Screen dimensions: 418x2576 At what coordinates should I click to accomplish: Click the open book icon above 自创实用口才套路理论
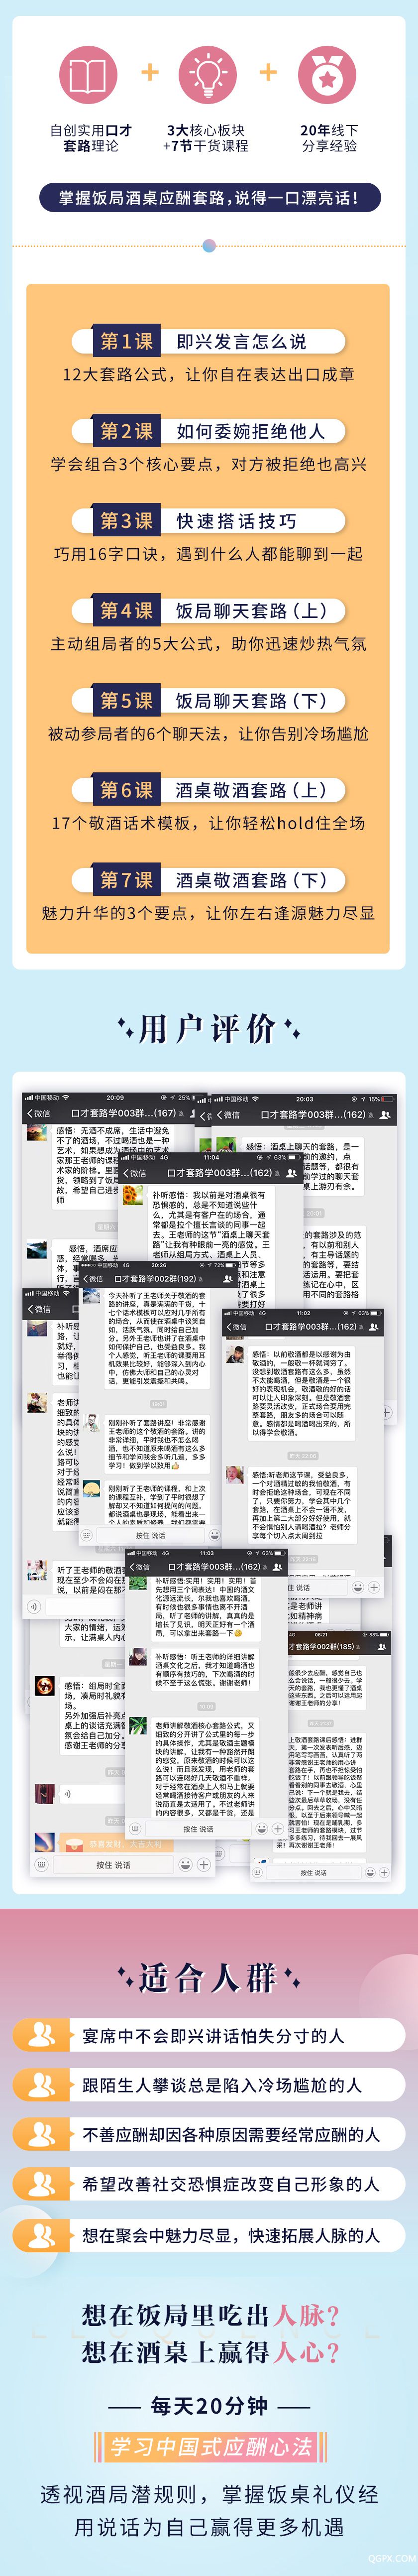[89, 75]
